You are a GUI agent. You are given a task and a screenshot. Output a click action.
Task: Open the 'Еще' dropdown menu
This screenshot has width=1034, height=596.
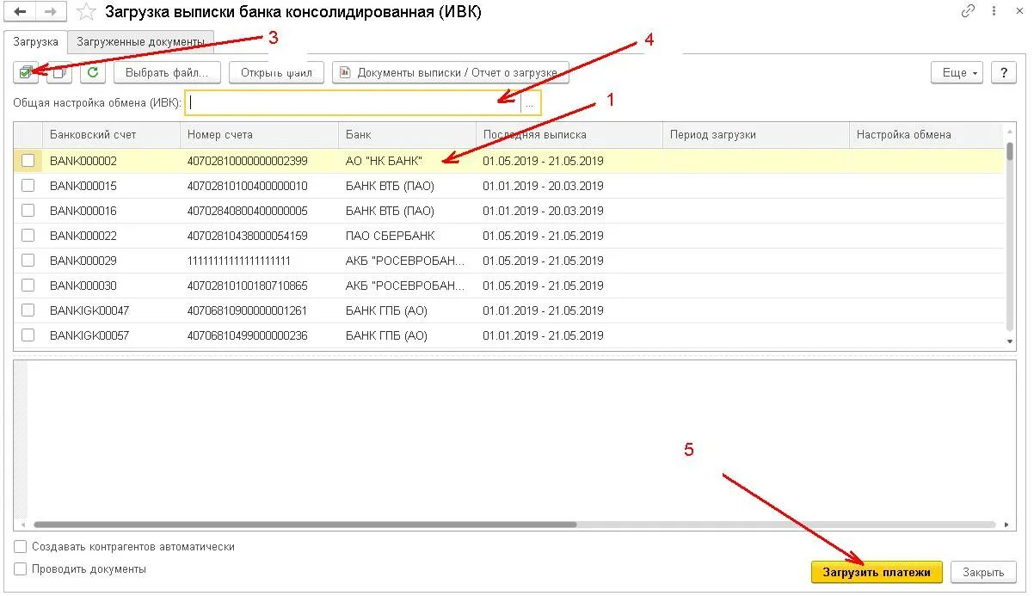click(957, 73)
